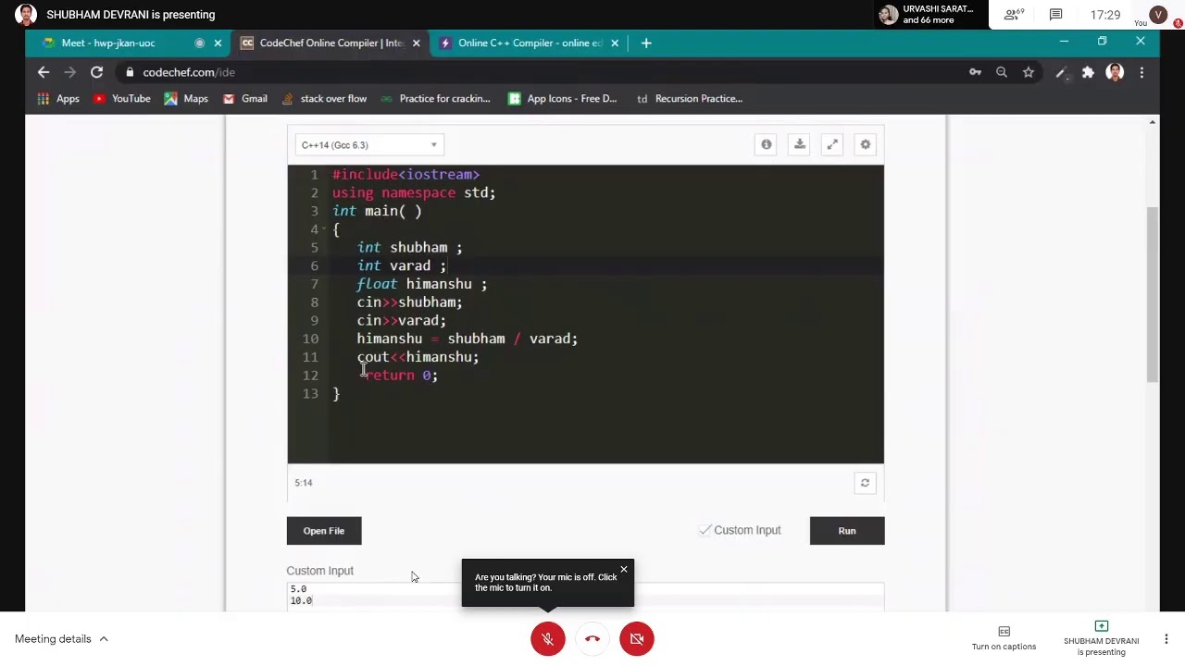
Task: Open the Chrome three-dot menu
Action: pyautogui.click(x=1141, y=72)
